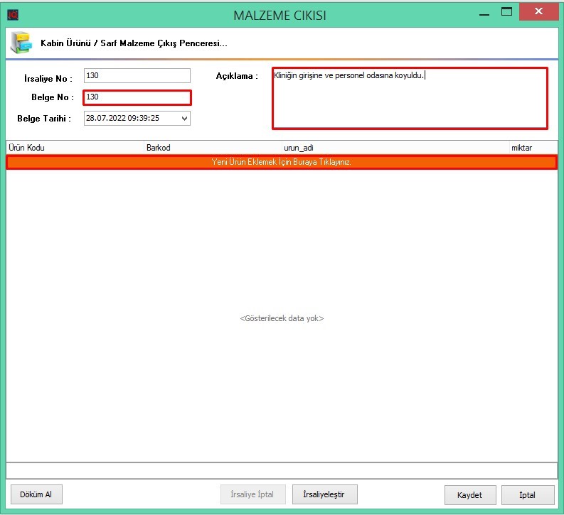Maximize the MALZEME CIKISI window
The height and width of the screenshot is (515, 564).
(x=506, y=12)
